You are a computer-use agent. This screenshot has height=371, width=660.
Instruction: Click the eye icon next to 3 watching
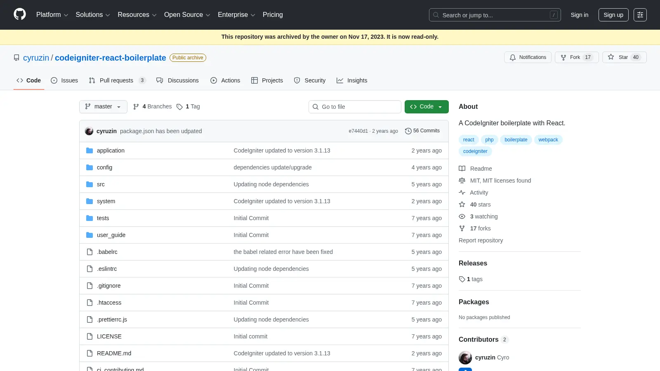(x=462, y=216)
